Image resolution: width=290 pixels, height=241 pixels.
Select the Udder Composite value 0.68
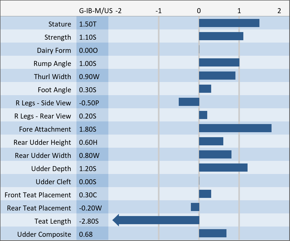86,234
